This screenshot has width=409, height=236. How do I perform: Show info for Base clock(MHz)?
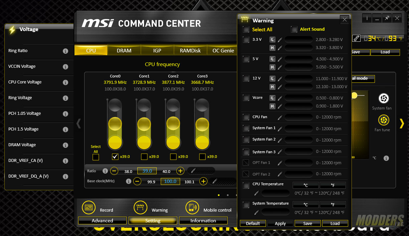click(x=129, y=181)
